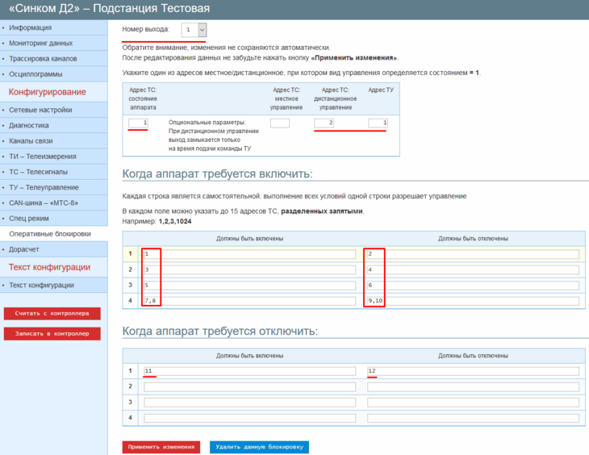The width and height of the screenshot is (589, 455).
Task: Edit row 4 включены field containing 7,8
Action: [x=249, y=300]
